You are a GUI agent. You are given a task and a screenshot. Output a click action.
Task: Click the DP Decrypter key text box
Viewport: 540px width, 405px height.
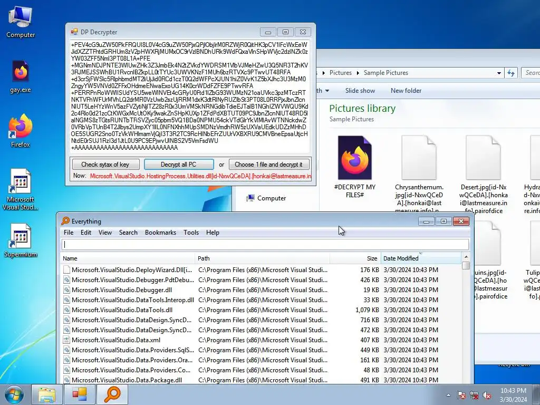coord(189,97)
